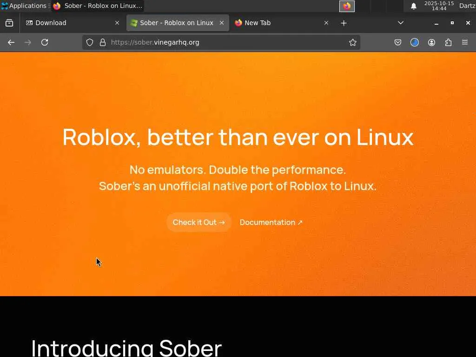The width and height of the screenshot is (476, 357).
Task: Open the Firefox View icon
Action: pyautogui.click(x=9, y=23)
